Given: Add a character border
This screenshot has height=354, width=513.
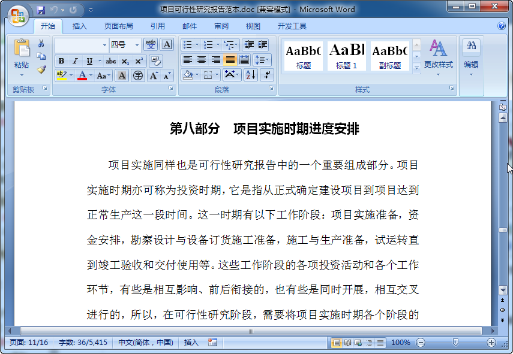Looking at the screenshot, I should point(167,44).
